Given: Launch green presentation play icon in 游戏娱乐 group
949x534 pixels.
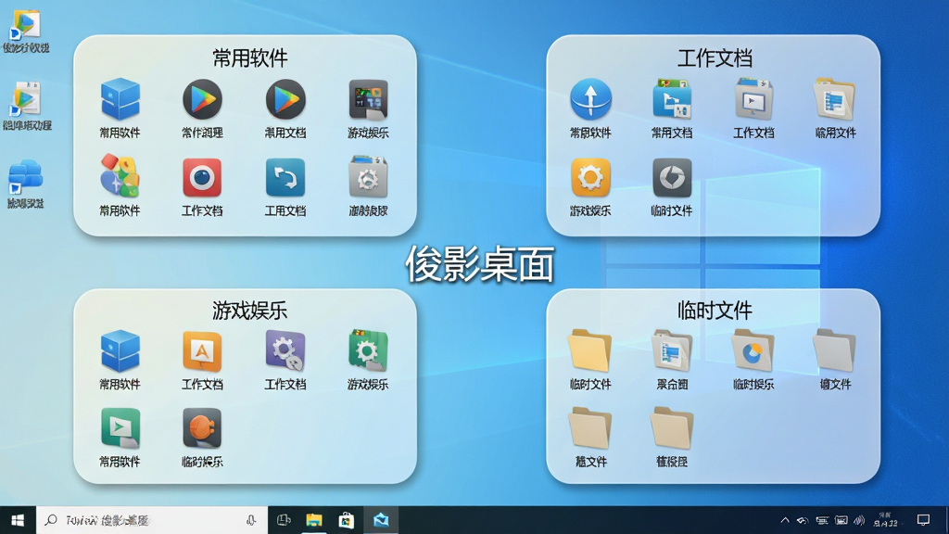Looking at the screenshot, I should tap(120, 428).
